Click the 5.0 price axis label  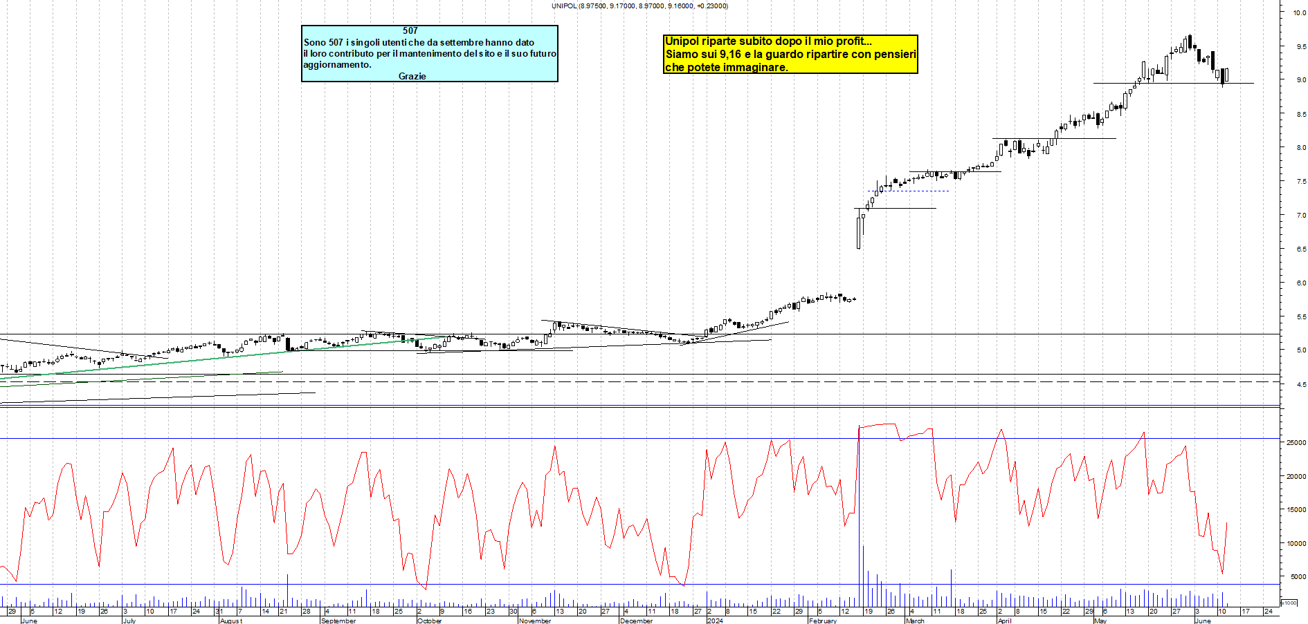pyautogui.click(x=1300, y=350)
